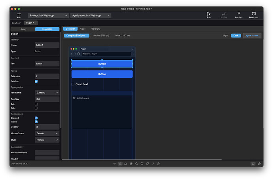
Task: Click the Layout actions... button
Action: pos(252,36)
